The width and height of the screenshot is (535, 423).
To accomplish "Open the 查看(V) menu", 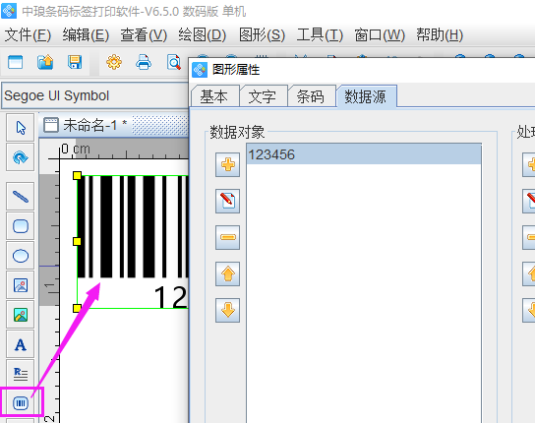I will tap(144, 34).
